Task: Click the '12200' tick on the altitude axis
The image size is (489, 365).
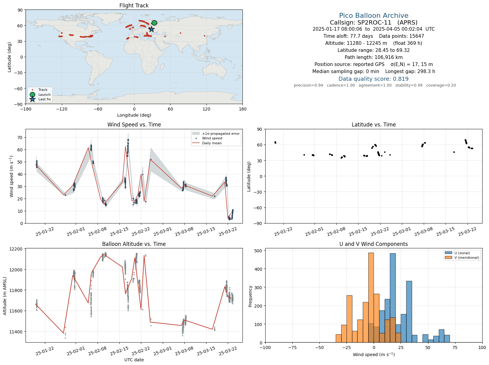Action: coord(17,249)
